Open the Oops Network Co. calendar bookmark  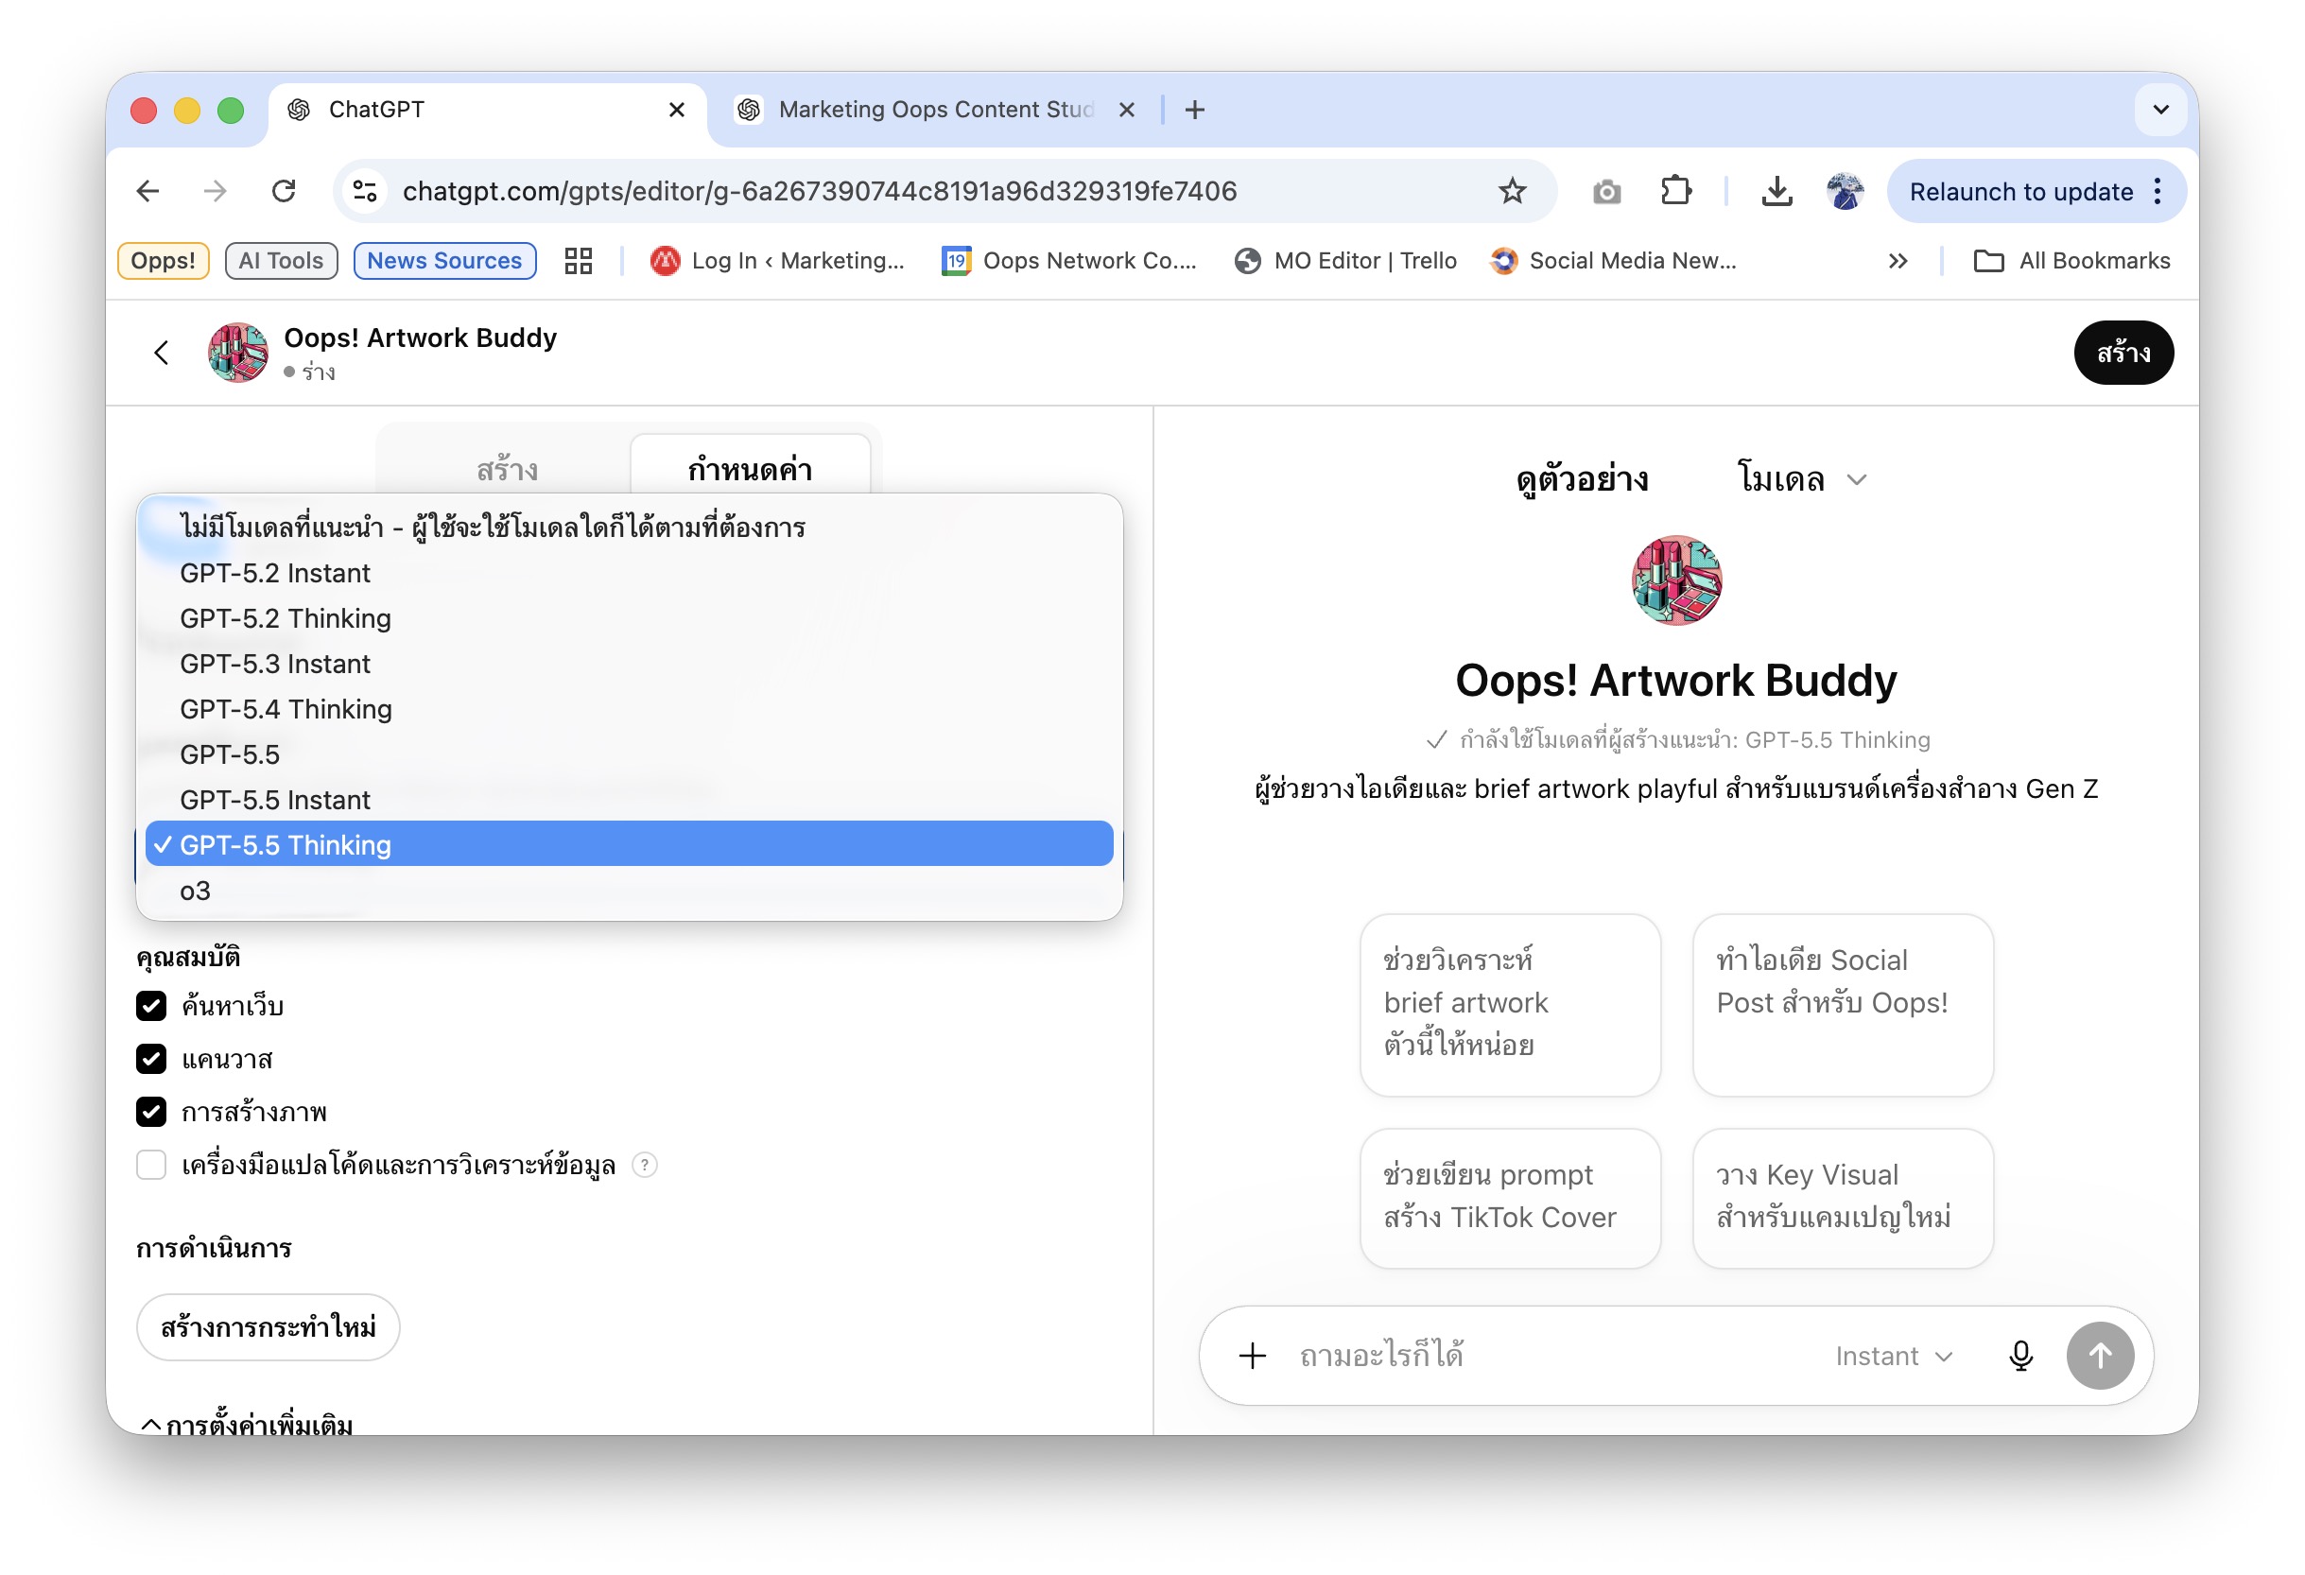tap(1069, 261)
